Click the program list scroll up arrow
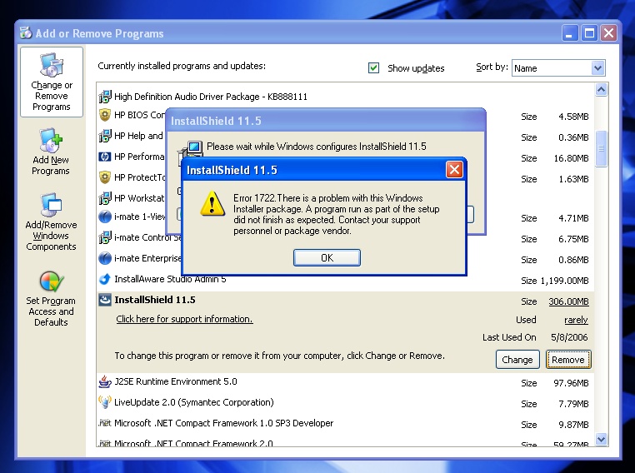Image resolution: width=635 pixels, height=473 pixels. tap(601, 89)
